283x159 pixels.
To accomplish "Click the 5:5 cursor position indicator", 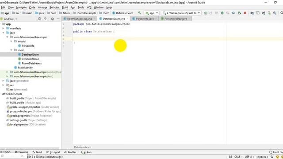I will (x=230, y=157).
